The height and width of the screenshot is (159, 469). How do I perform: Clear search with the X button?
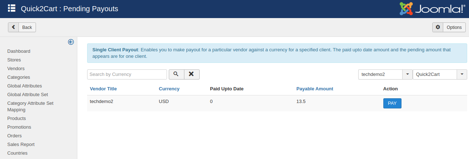click(192, 74)
